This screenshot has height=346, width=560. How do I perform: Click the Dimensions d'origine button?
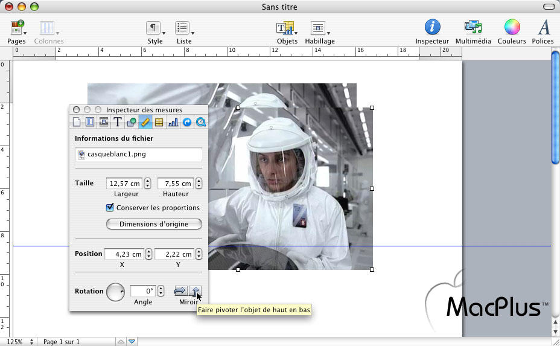coord(154,224)
